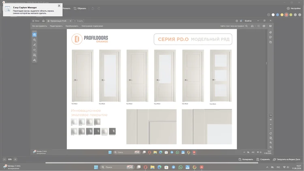
Task: Pick the yellow color swatch
Action: pos(282,15)
